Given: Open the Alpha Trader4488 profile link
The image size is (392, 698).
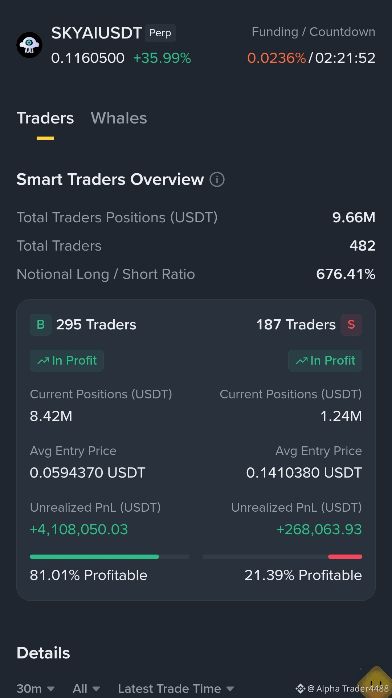Looking at the screenshot, I should pyautogui.click(x=348, y=689).
